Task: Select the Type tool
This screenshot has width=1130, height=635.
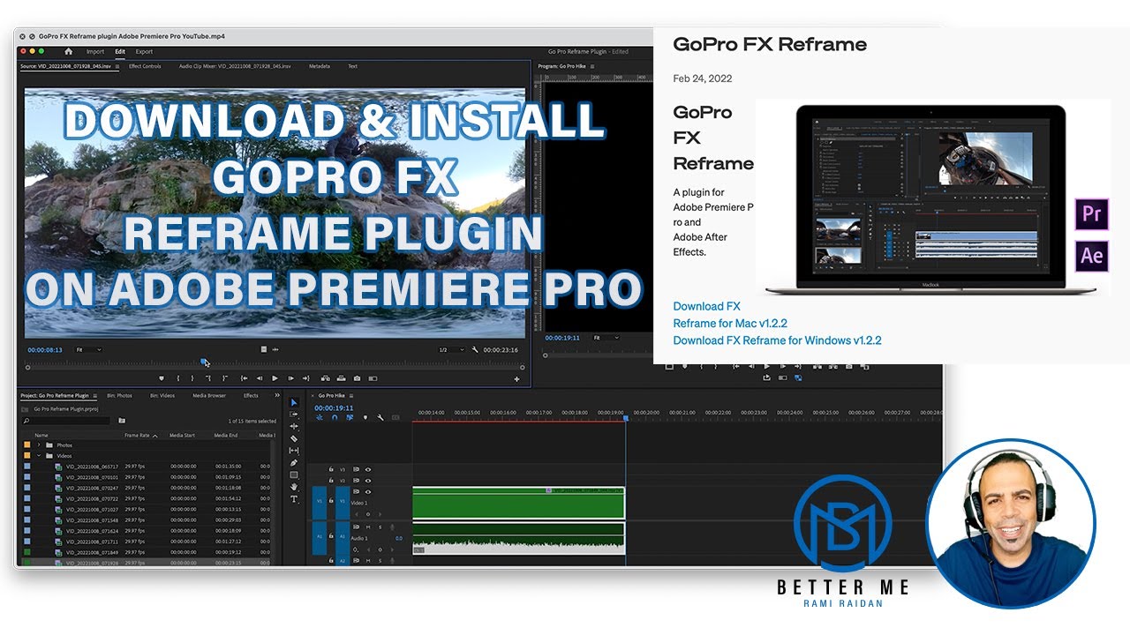Action: coord(294,499)
